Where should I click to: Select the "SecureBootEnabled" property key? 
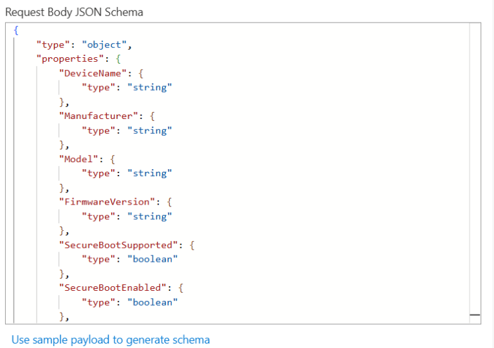113,288
